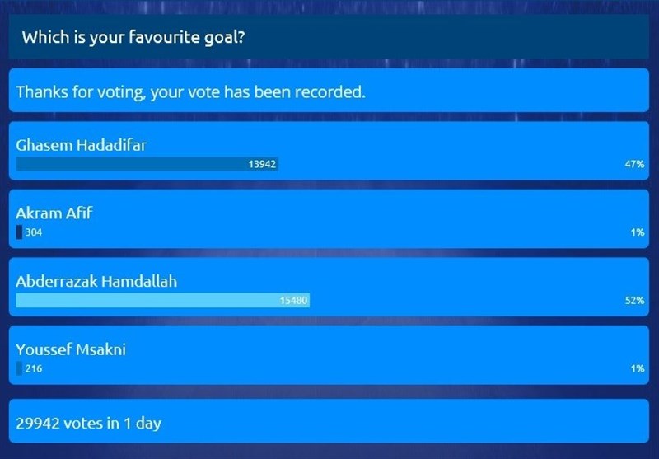Click the 15480 vote count

(x=293, y=301)
